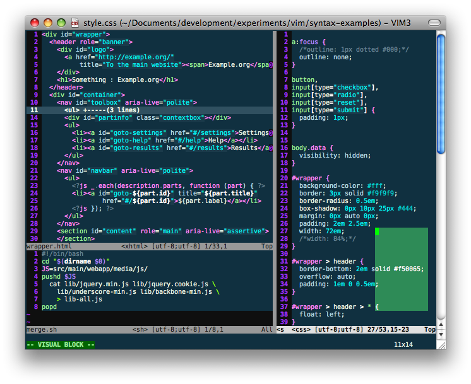Click the '#fff' color value
471x384 pixels.
(374, 186)
